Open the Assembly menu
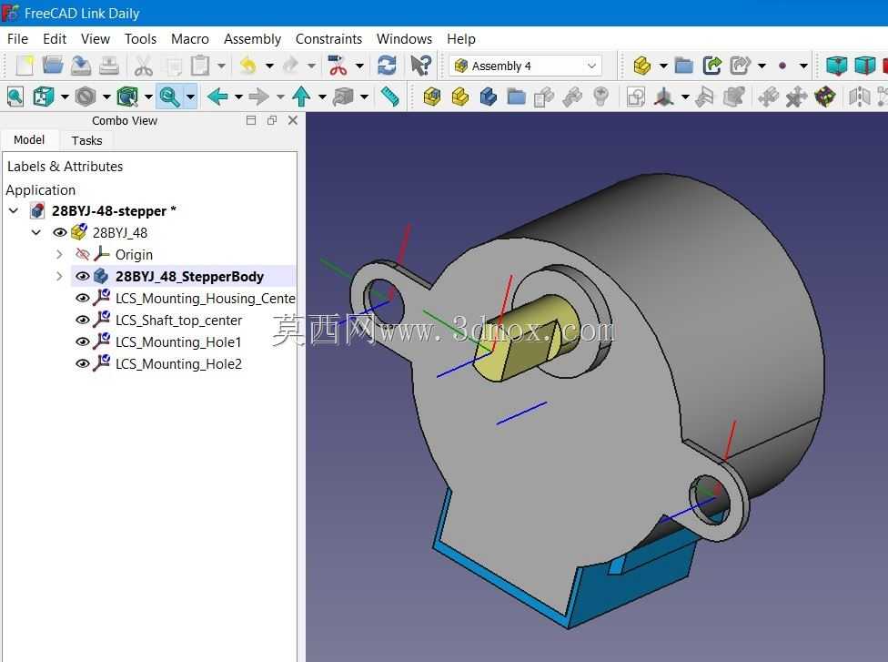Image resolution: width=888 pixels, height=662 pixels. point(252,39)
